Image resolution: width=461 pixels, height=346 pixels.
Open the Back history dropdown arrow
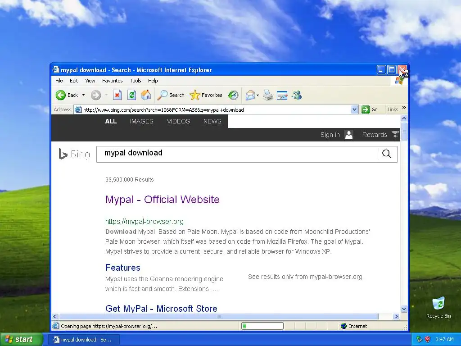tap(83, 95)
